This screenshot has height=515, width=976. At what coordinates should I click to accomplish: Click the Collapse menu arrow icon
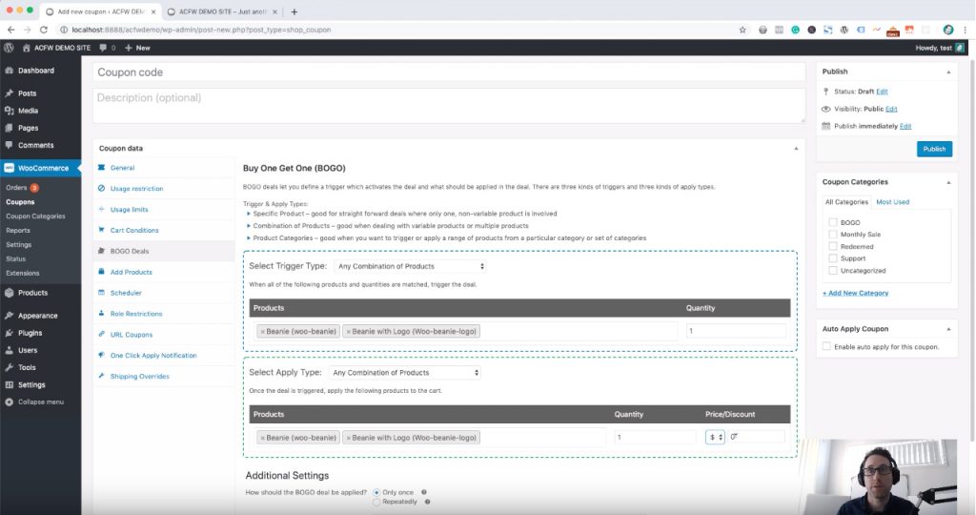pyautogui.click(x=9, y=402)
